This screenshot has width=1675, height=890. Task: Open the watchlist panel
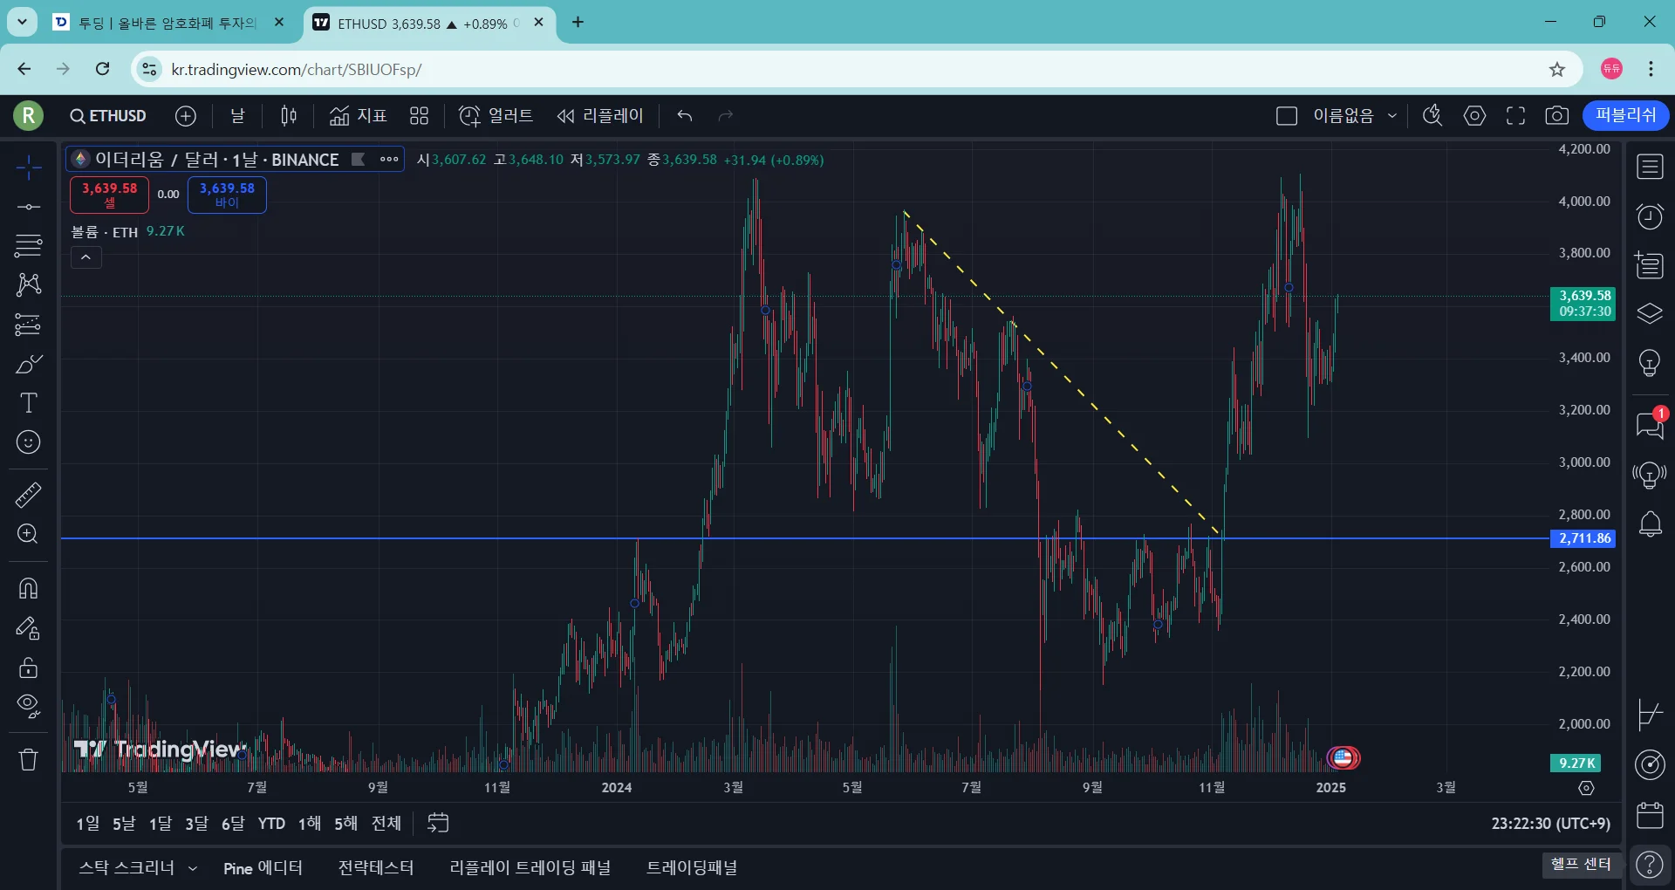coord(1650,167)
